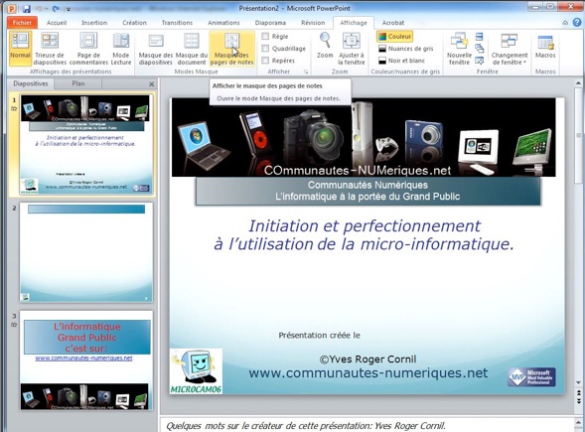This screenshot has height=432, width=585.
Task: Click the arrange all windows icon
Action: pyautogui.click(x=480, y=37)
